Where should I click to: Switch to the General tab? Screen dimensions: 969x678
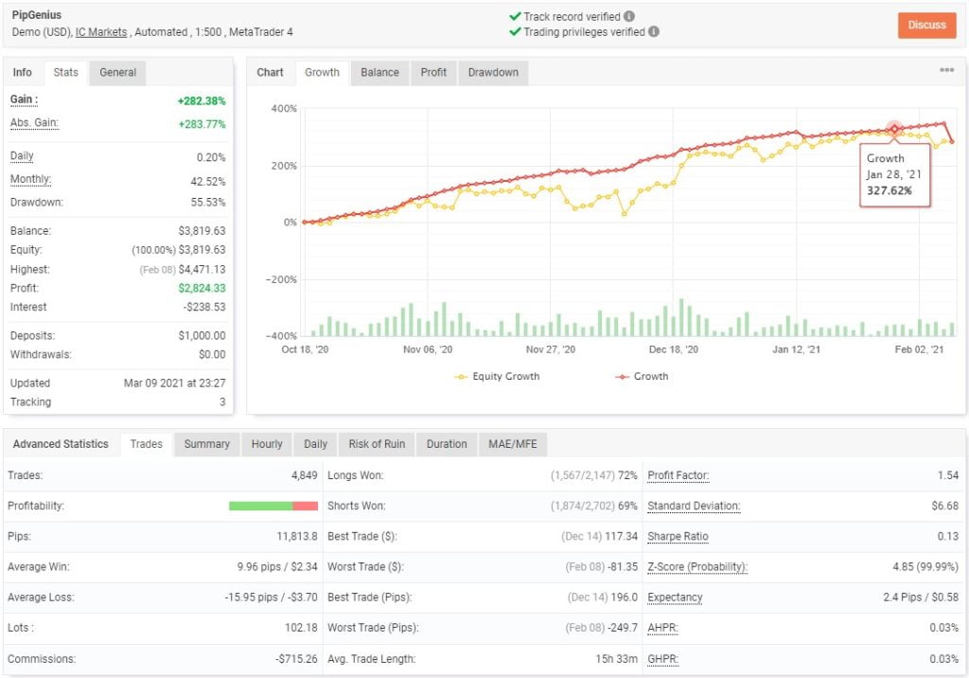point(118,73)
